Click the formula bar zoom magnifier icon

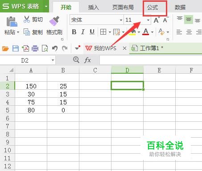pos(76,60)
